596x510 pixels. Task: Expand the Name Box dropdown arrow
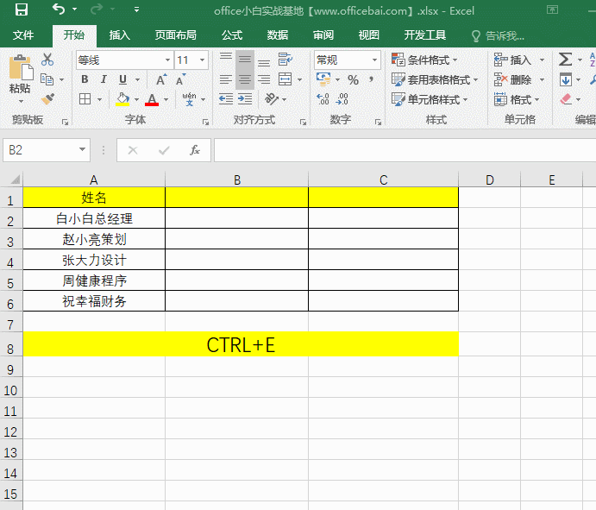[82, 150]
